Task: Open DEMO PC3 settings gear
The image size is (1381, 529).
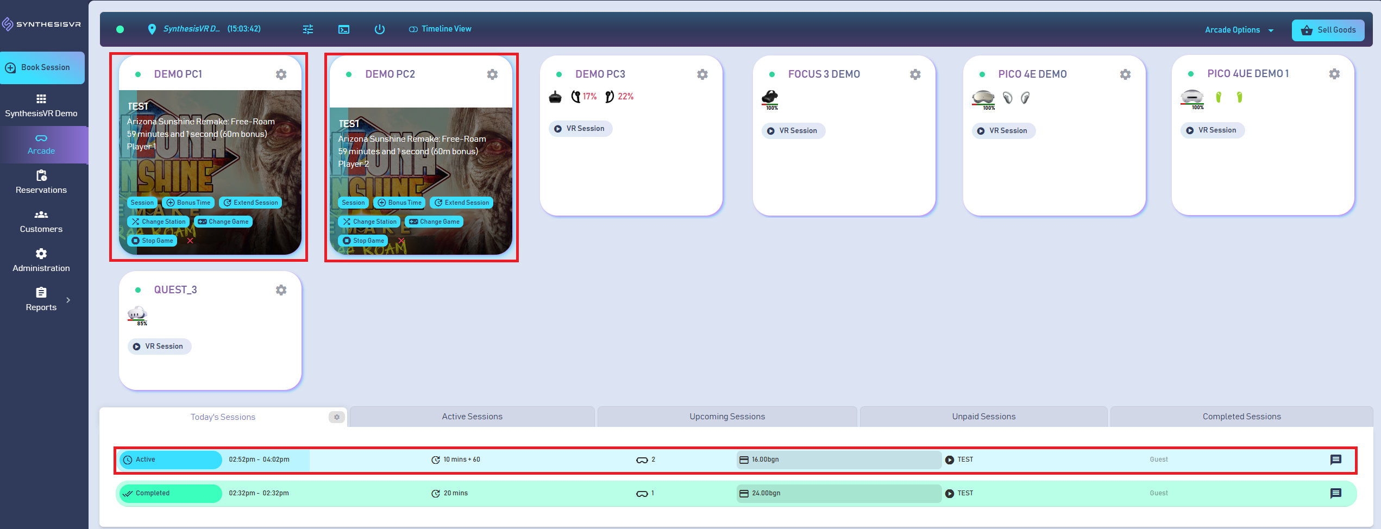Action: [702, 74]
